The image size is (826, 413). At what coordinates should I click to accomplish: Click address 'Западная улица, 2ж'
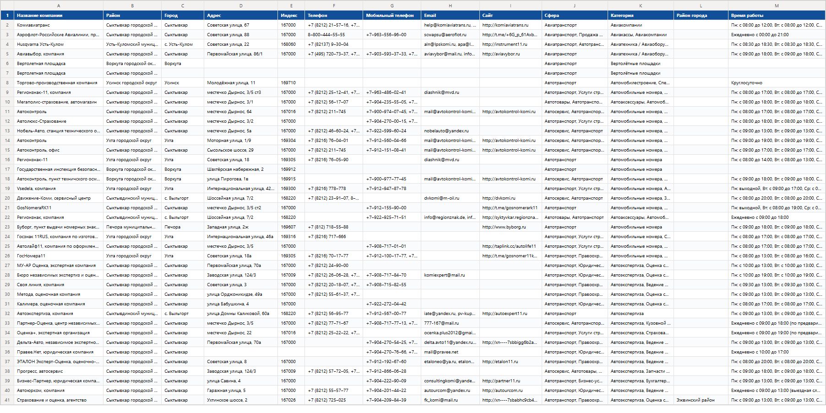241,227
